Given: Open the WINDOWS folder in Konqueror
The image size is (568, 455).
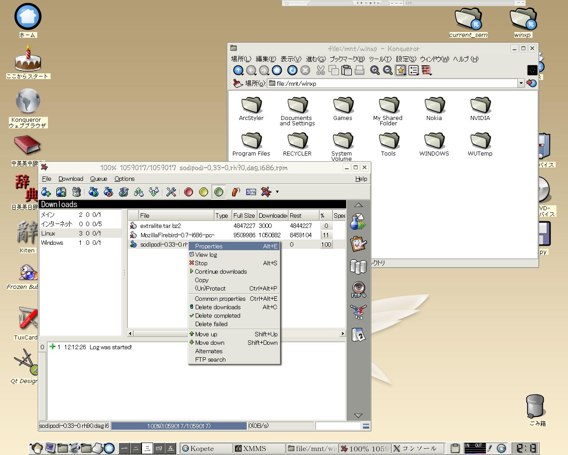Looking at the screenshot, I should point(434,145).
